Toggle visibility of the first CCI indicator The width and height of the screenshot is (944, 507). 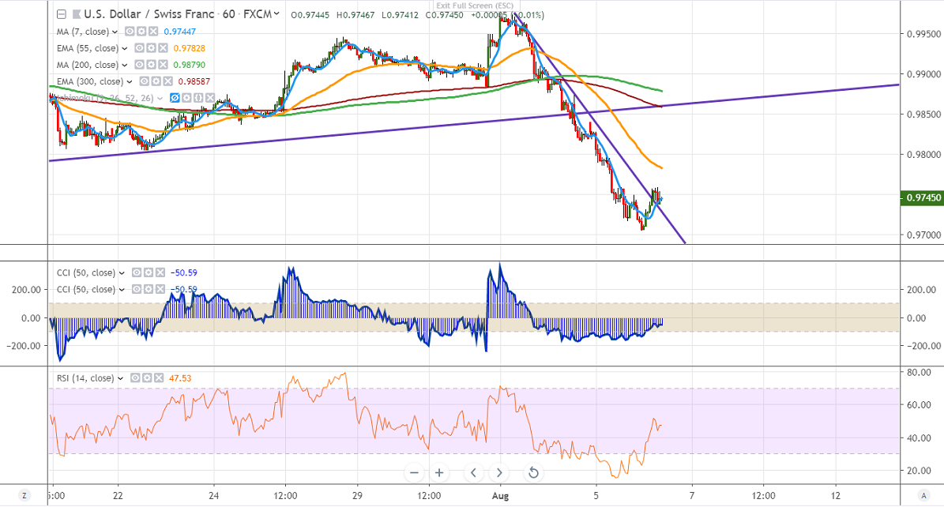pyautogui.click(x=137, y=272)
